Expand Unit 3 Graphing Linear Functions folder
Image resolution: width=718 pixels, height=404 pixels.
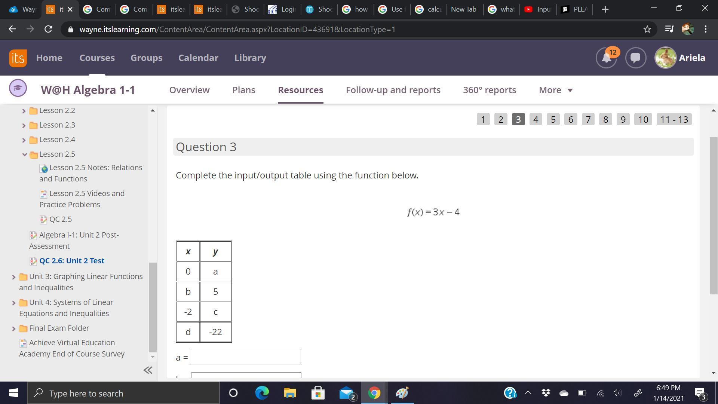(14, 277)
